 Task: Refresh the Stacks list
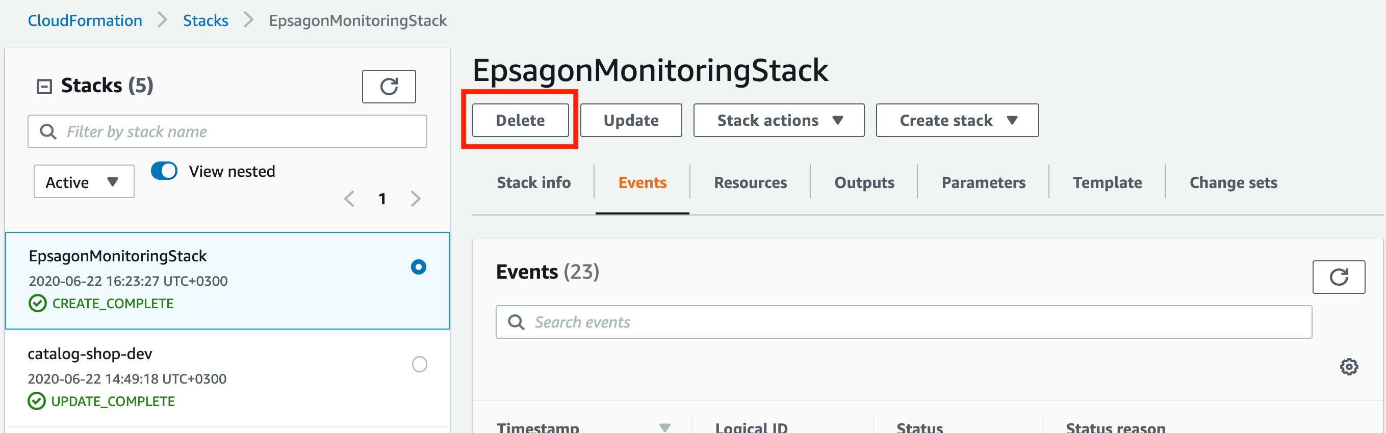(389, 86)
